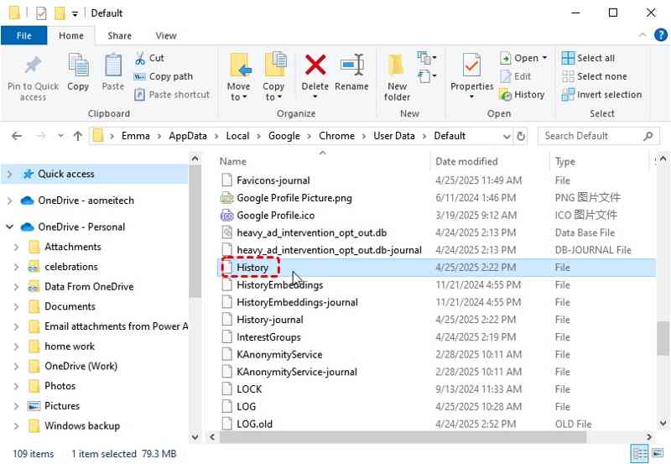
Task: Click the properties icon in the title bar
Action: 41,13
